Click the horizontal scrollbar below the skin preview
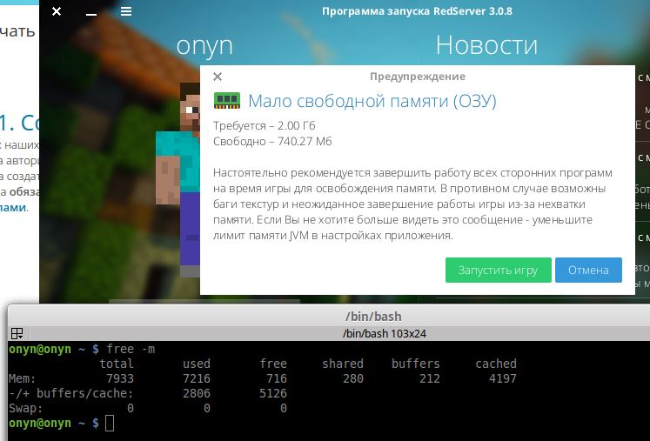The width and height of the screenshot is (650, 441). [x=204, y=301]
